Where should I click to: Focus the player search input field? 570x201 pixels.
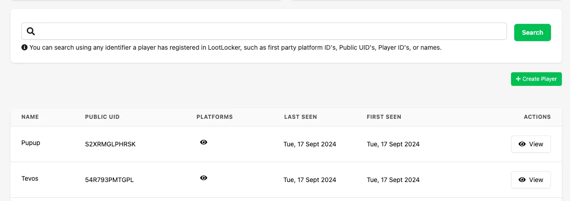pos(264,31)
